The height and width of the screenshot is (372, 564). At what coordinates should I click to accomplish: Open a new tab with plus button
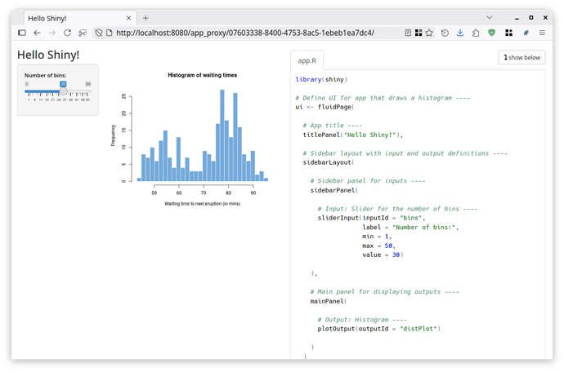pyautogui.click(x=145, y=17)
